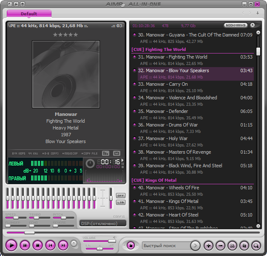This screenshot has width=267, height=256.
Task: Stop playback with the Stop button
Action: (x=38, y=245)
